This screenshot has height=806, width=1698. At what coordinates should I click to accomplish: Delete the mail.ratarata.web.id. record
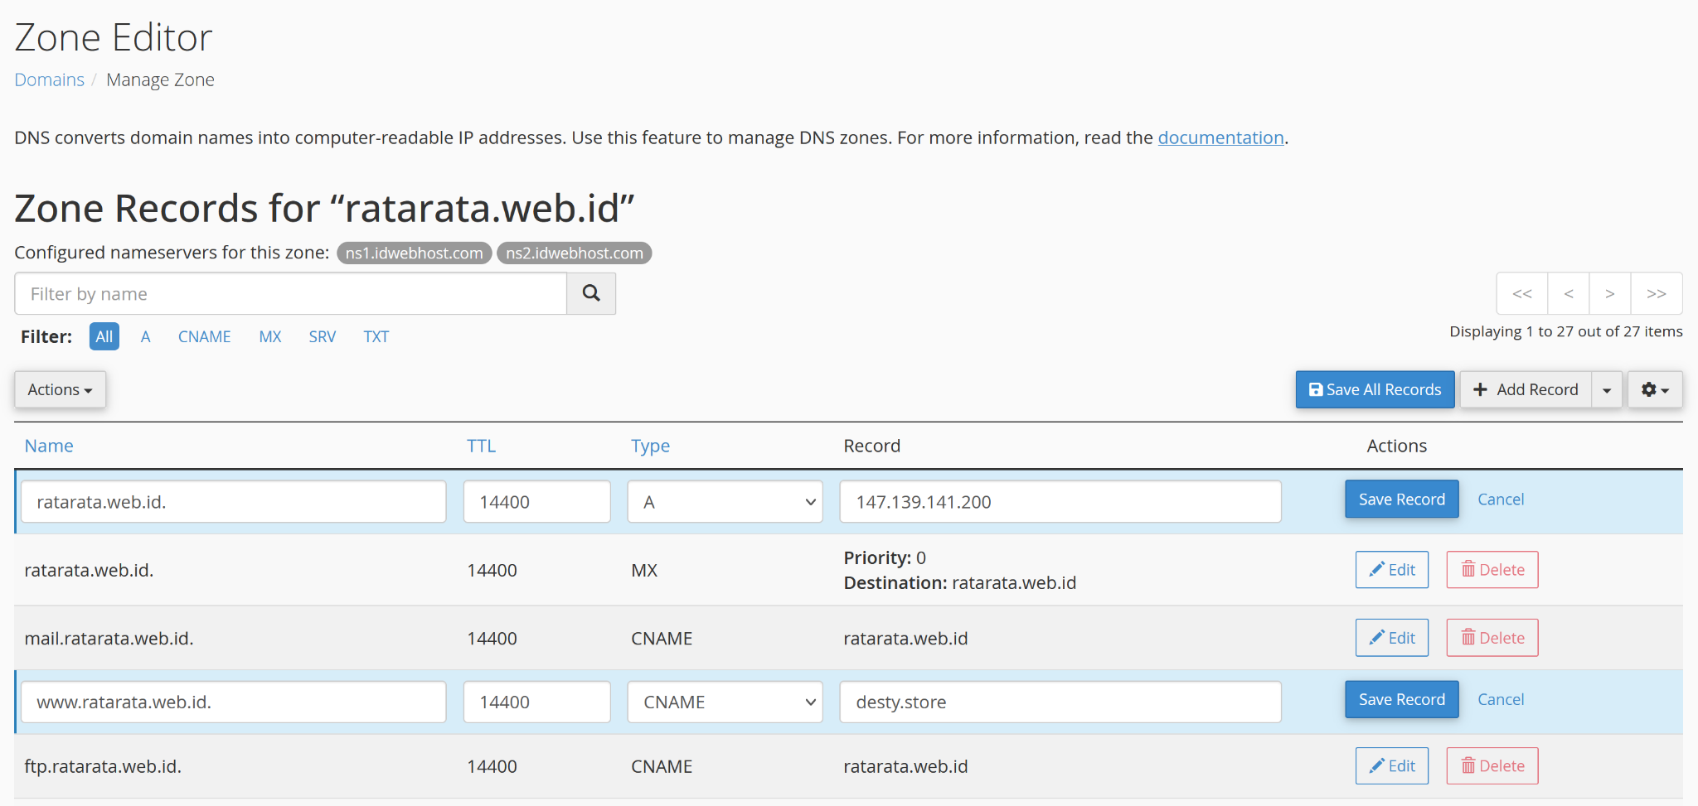(x=1492, y=638)
